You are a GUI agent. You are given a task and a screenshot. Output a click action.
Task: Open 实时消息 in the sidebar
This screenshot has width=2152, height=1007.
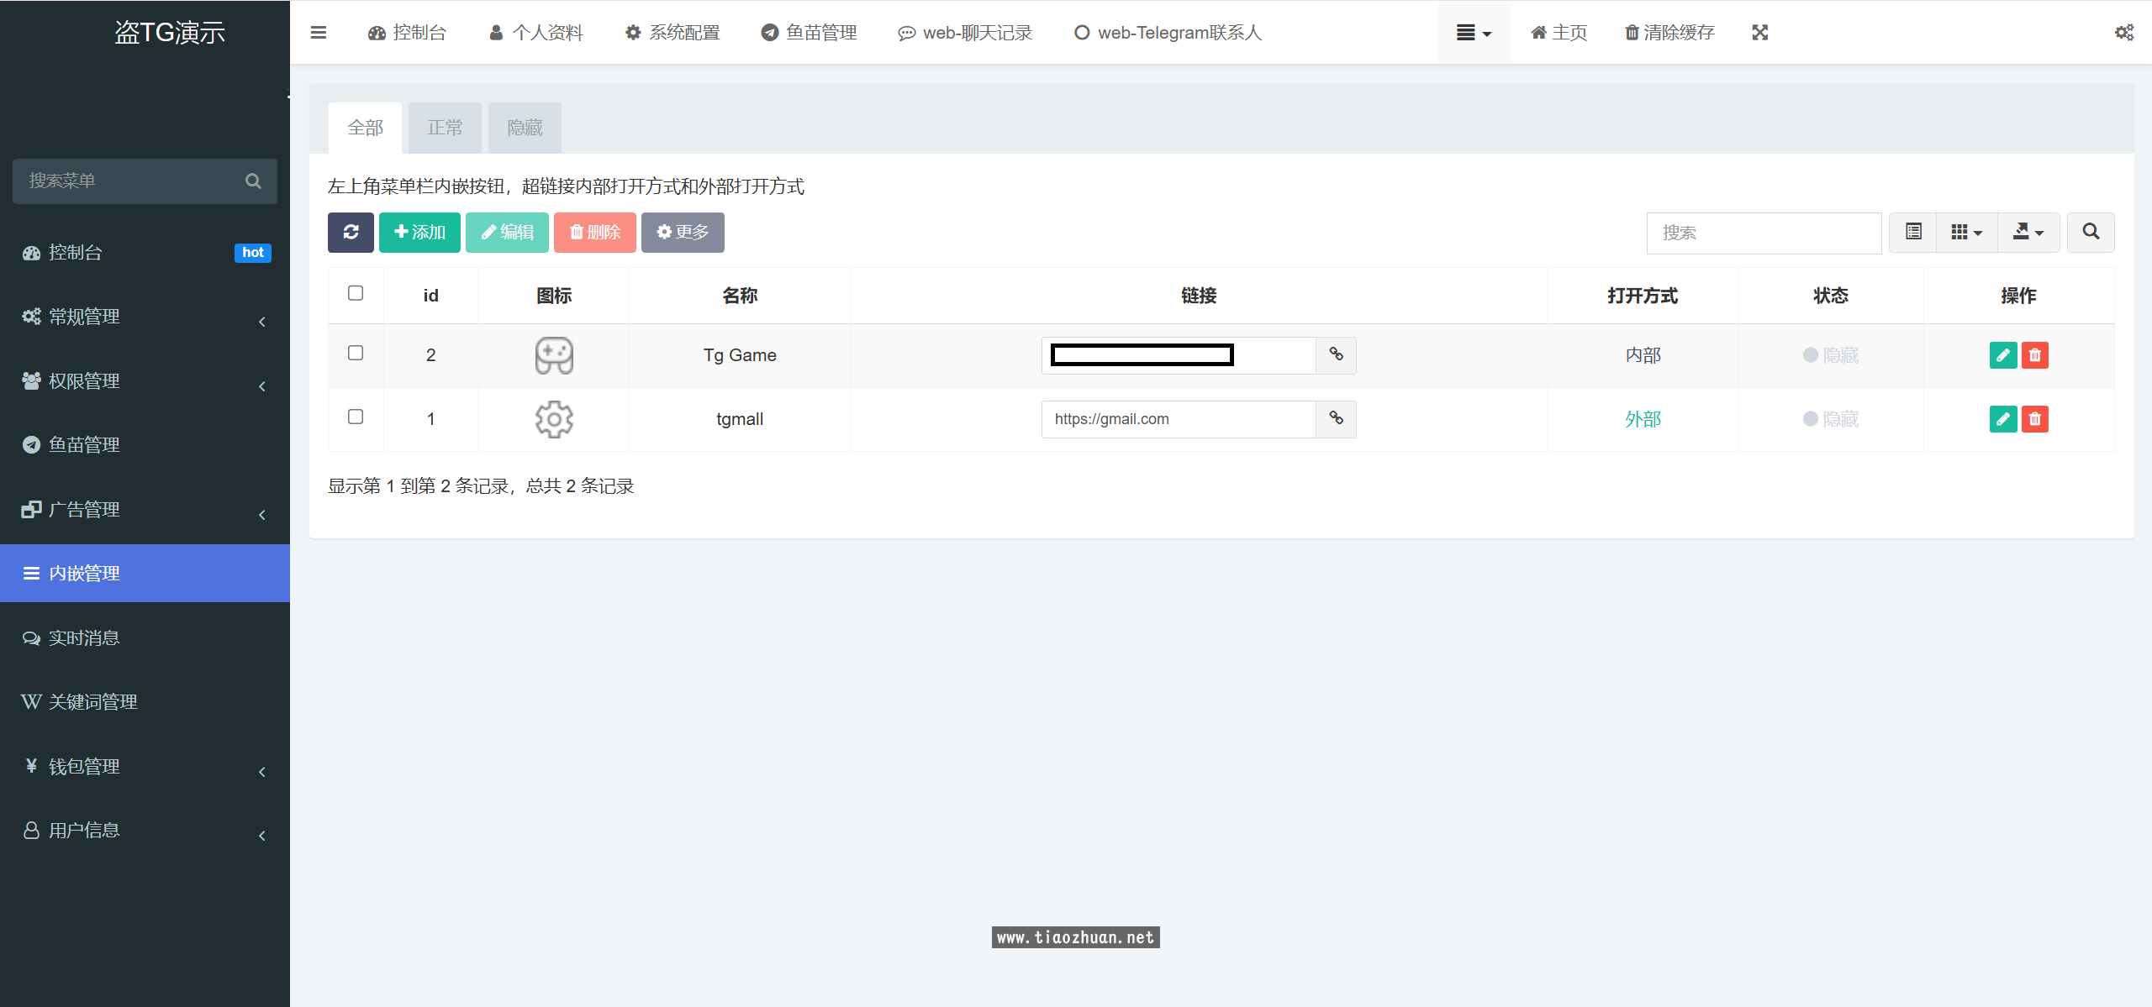point(84,638)
